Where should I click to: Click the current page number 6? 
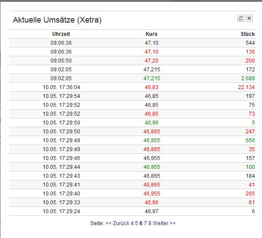point(141,223)
